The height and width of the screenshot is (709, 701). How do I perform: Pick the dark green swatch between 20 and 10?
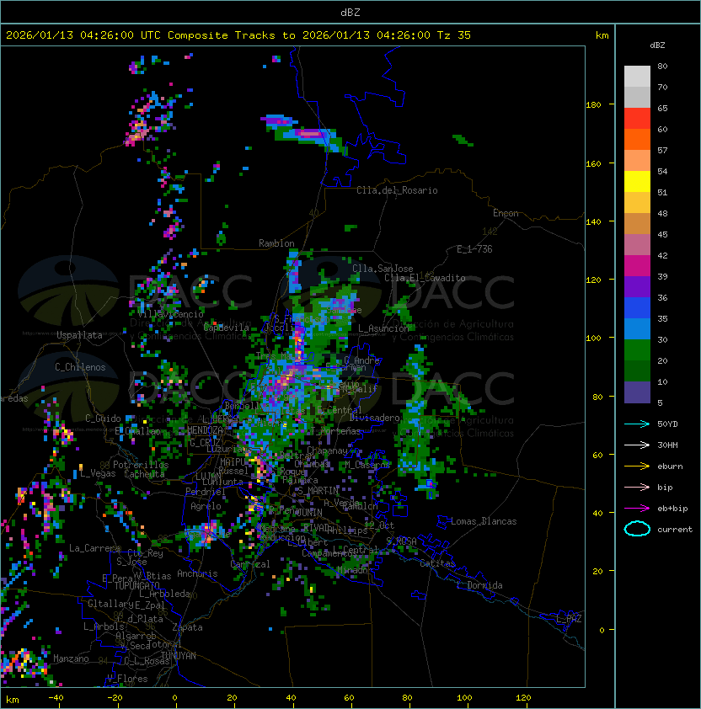(x=637, y=370)
